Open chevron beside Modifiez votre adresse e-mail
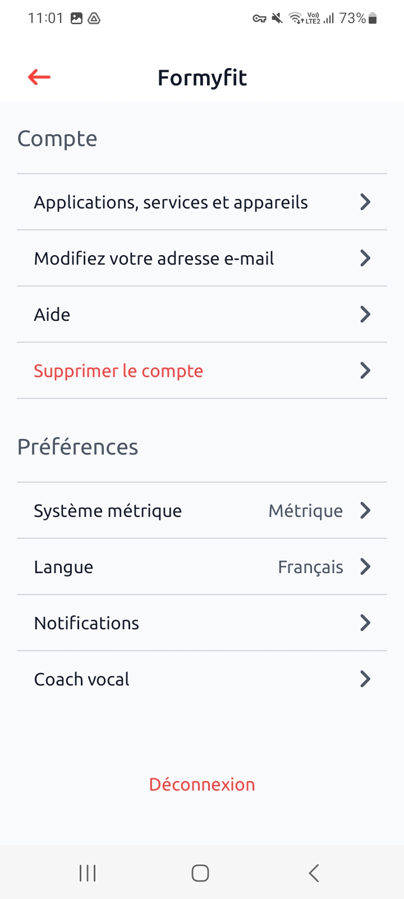404x899 pixels. tap(365, 258)
